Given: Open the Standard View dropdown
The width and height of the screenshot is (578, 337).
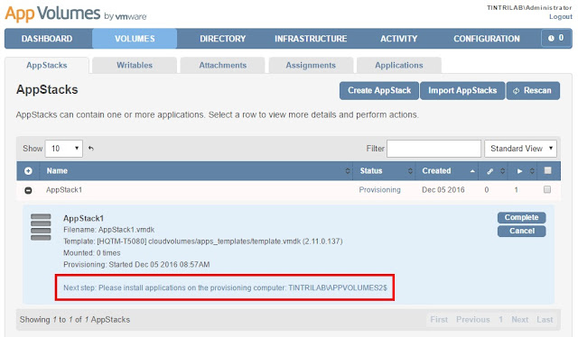Looking at the screenshot, I should (x=520, y=149).
